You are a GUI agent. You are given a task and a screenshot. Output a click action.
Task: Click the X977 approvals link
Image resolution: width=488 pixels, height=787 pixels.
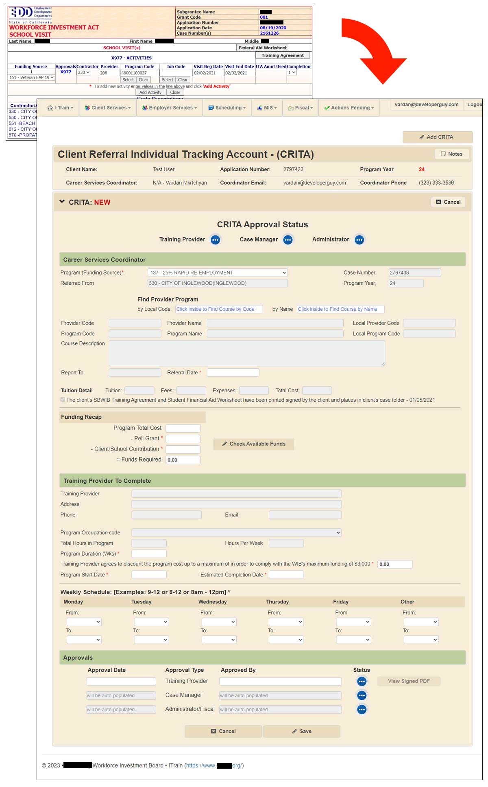point(66,72)
